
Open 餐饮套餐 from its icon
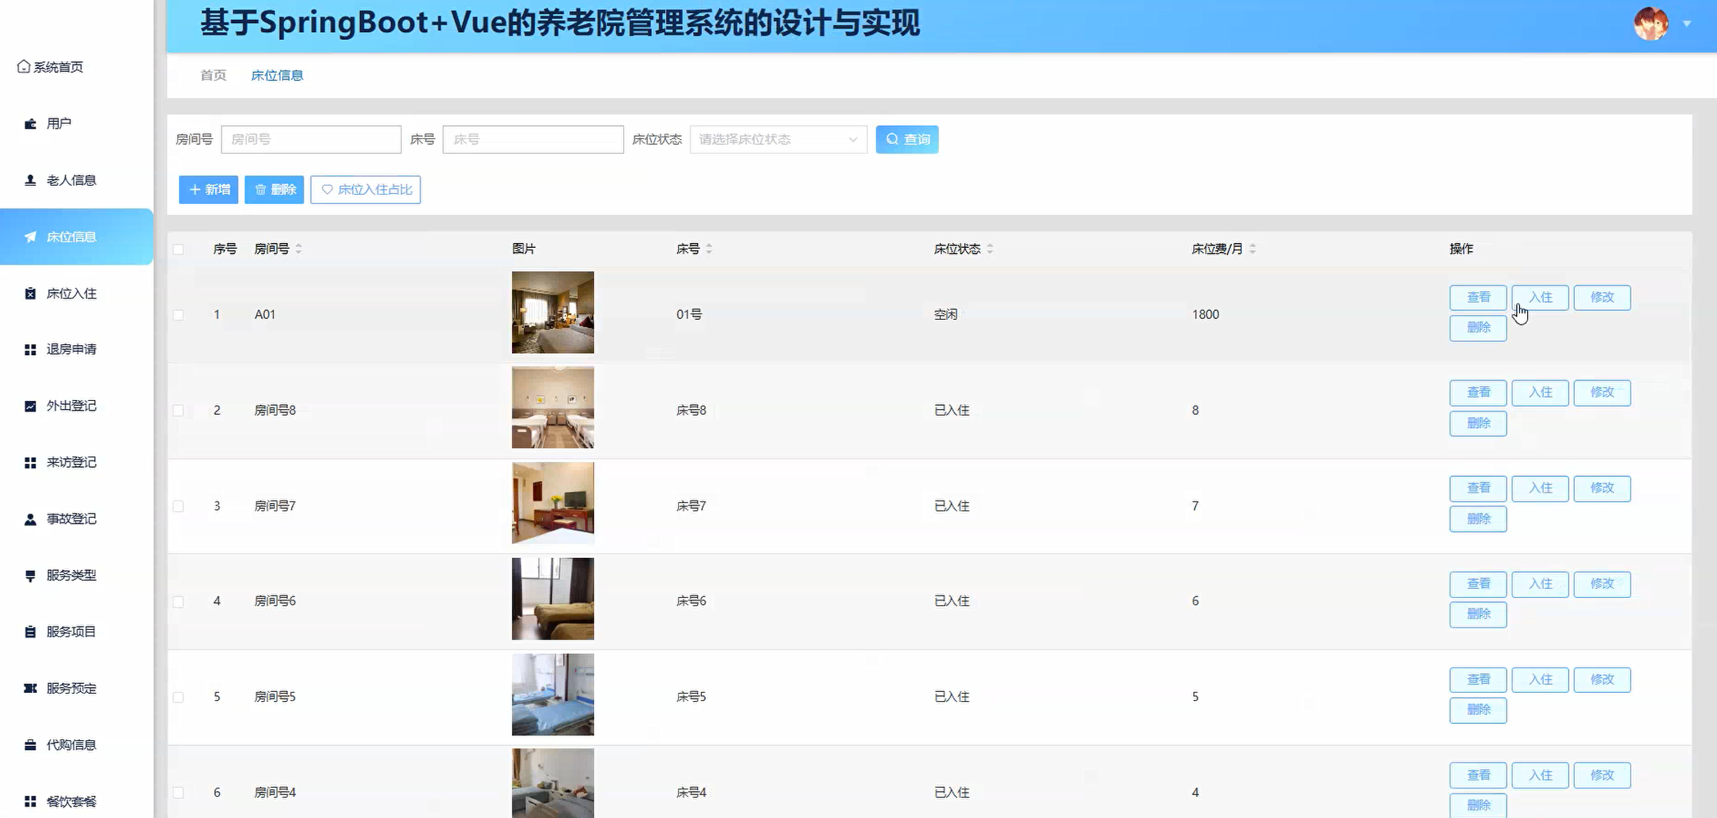pyautogui.click(x=29, y=802)
